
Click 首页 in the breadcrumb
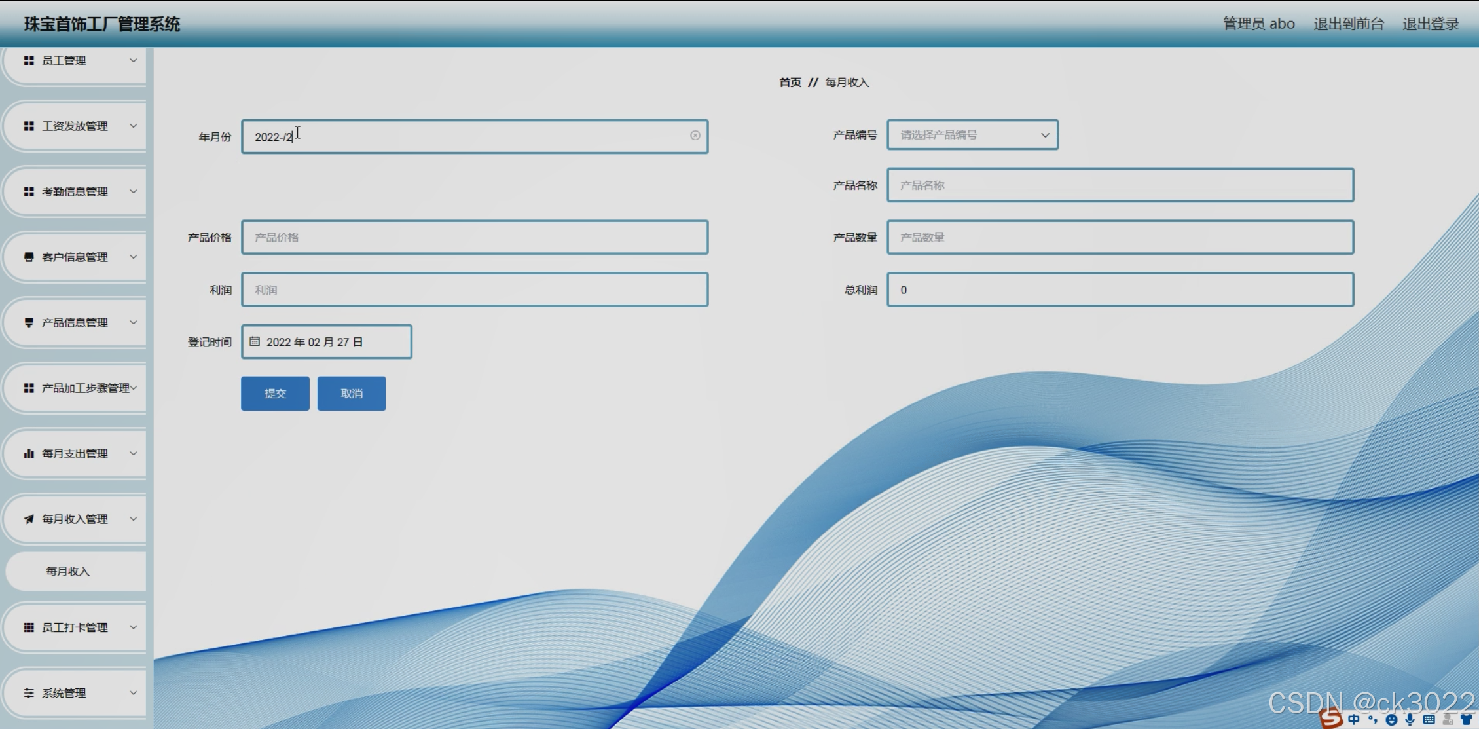(x=790, y=83)
